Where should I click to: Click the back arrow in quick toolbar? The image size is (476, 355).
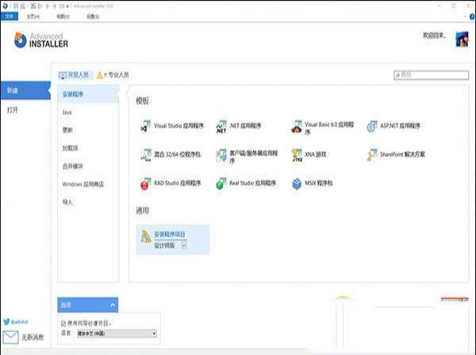point(48,6)
